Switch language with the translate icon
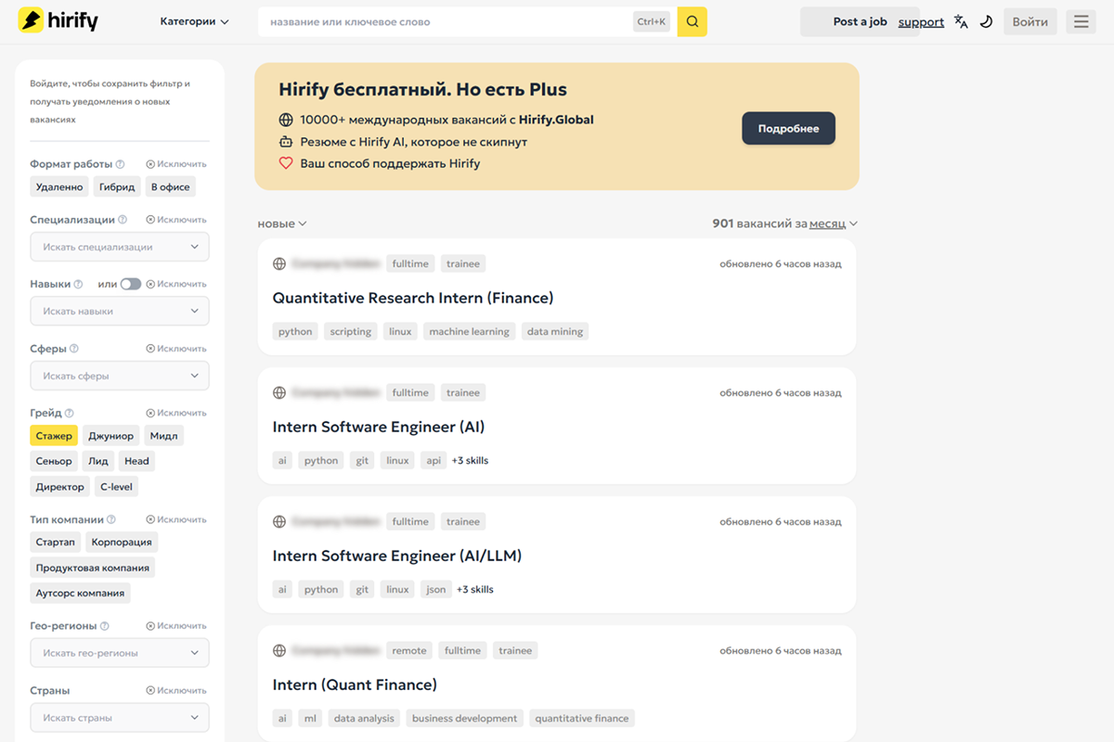This screenshot has height=742, width=1114. tap(961, 21)
